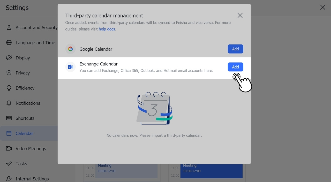Click the empty calendar illustration
The height and width of the screenshot is (182, 331).
point(154,109)
